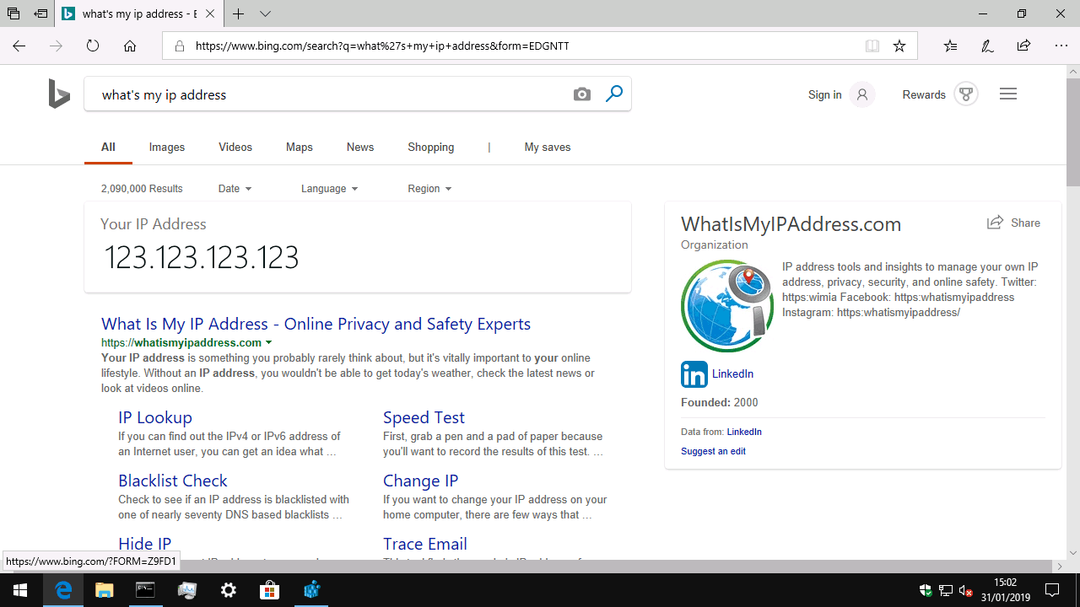Switch to Videos tab
Viewport: 1080px width, 607px height.
click(x=235, y=147)
